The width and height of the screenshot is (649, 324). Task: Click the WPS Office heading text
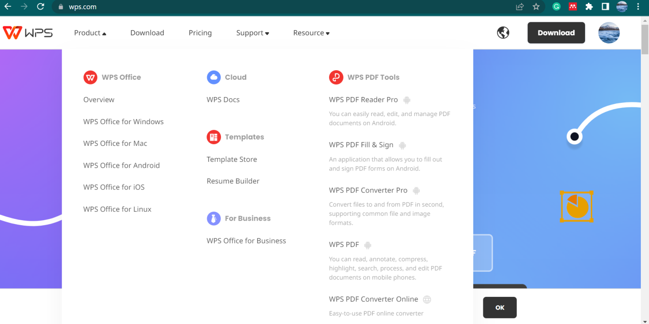122,77
